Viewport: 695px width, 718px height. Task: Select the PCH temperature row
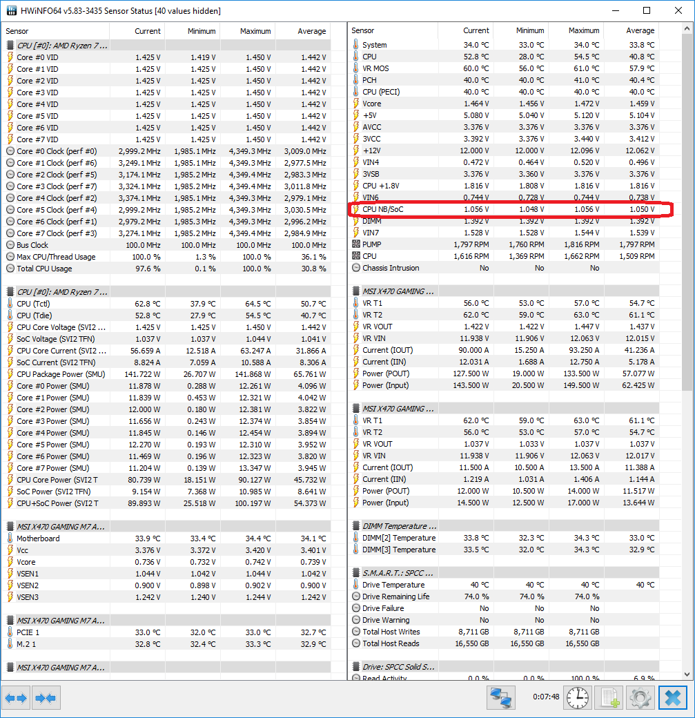click(503, 80)
